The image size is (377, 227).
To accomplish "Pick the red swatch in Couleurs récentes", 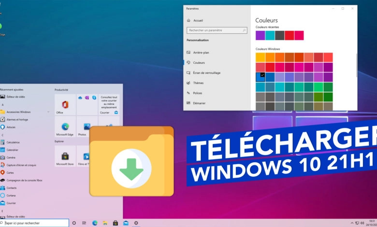I will pyautogui.click(x=289, y=36).
